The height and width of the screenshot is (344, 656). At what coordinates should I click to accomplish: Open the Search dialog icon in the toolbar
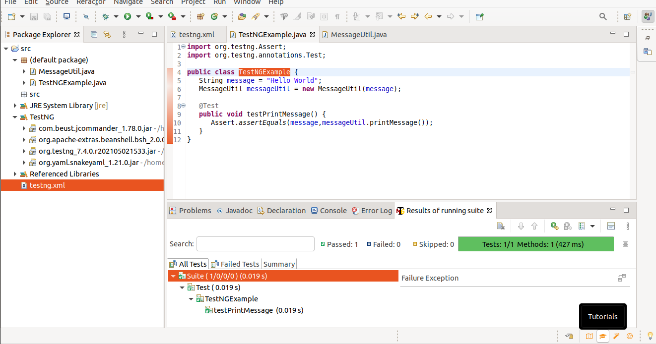(602, 16)
